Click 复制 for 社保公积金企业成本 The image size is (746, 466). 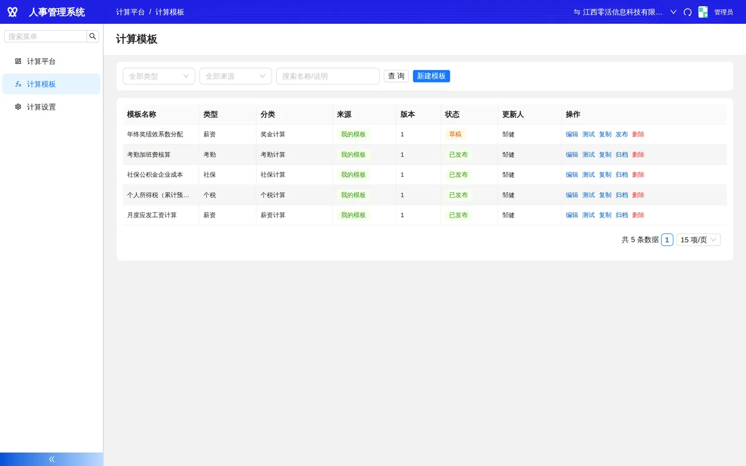pos(605,174)
